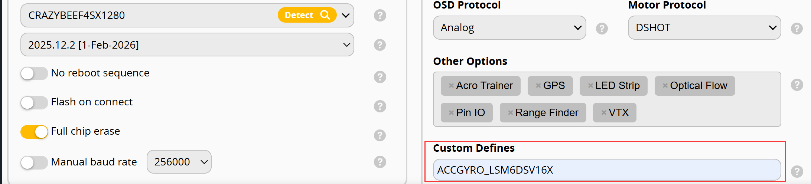Click the help icon for Full chip erase
This screenshot has height=184, width=811.
(380, 135)
